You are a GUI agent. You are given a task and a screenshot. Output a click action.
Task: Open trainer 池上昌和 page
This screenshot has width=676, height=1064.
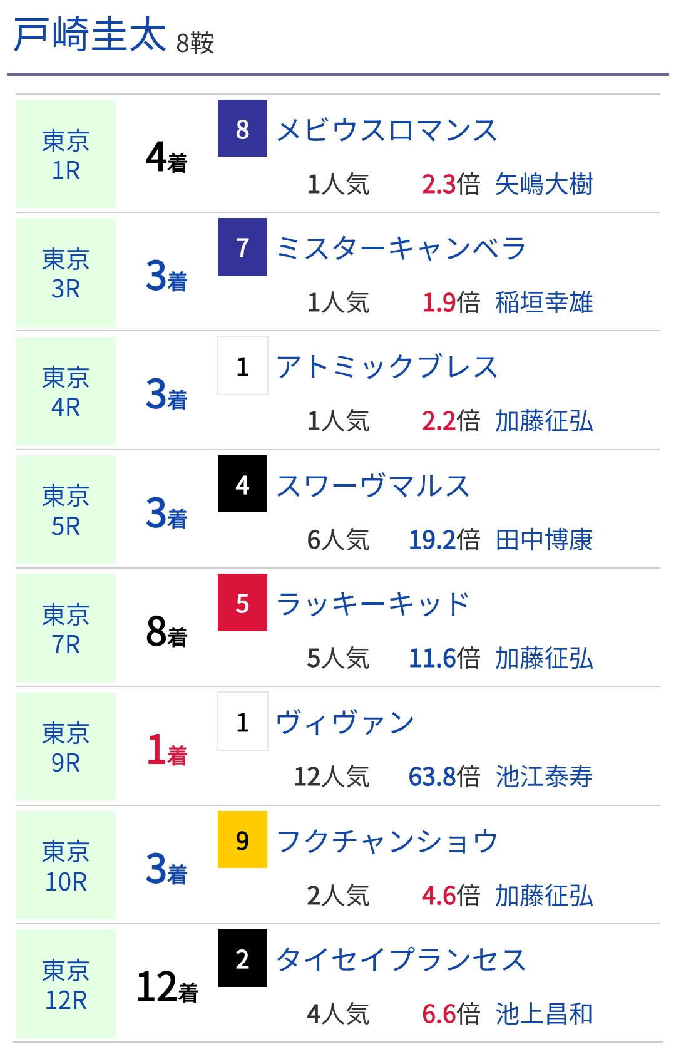click(x=543, y=1014)
